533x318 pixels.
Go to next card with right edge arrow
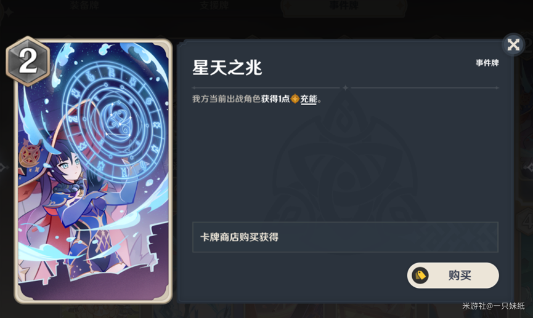coord(529,167)
